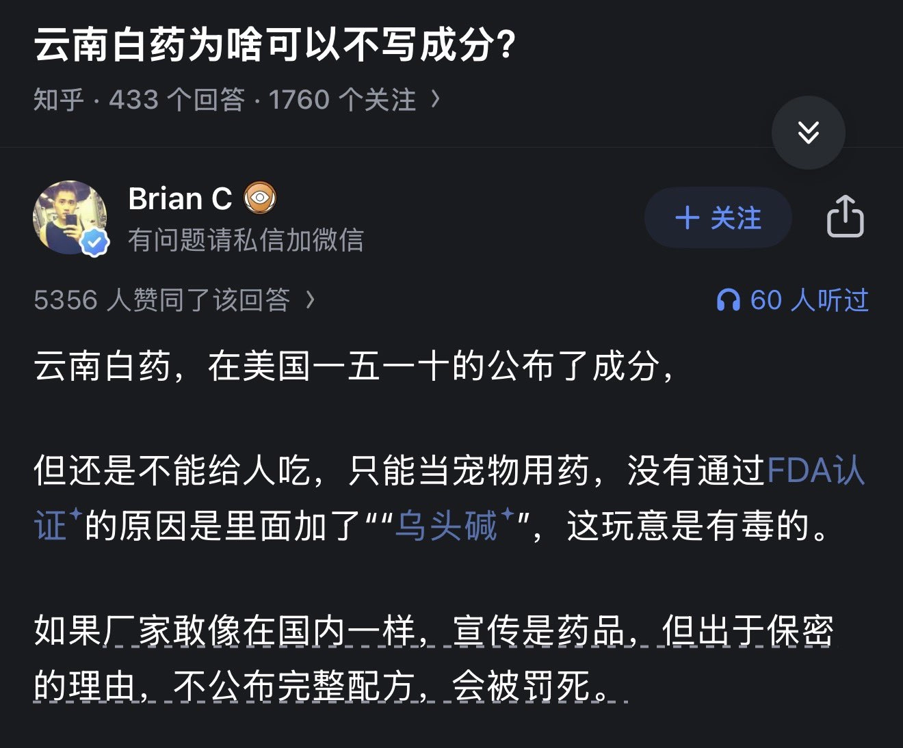This screenshot has width=903, height=748.
Task: Open the "FDA认证" keyword link
Action: point(815,471)
